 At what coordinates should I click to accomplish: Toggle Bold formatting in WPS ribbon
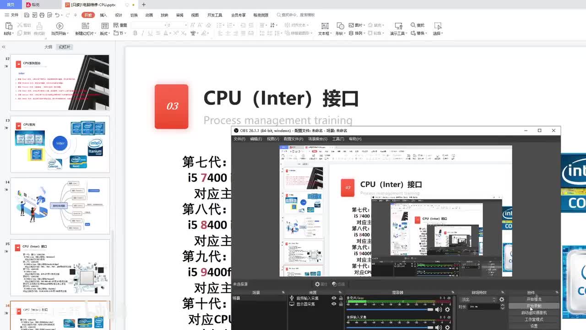pos(135,33)
